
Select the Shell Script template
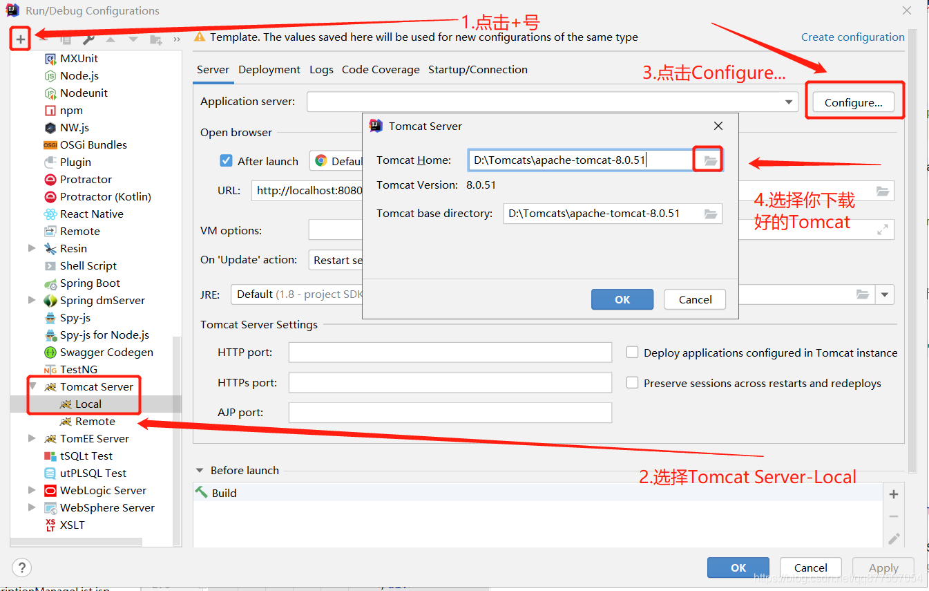pos(88,266)
